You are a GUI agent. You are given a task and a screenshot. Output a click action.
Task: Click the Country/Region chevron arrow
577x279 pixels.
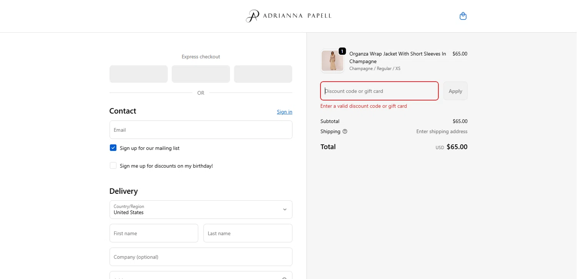click(285, 210)
